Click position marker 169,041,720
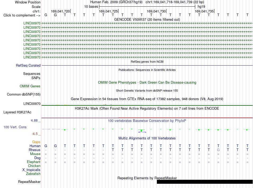The image size is (253, 188). pyautogui.click(x=60, y=11)
